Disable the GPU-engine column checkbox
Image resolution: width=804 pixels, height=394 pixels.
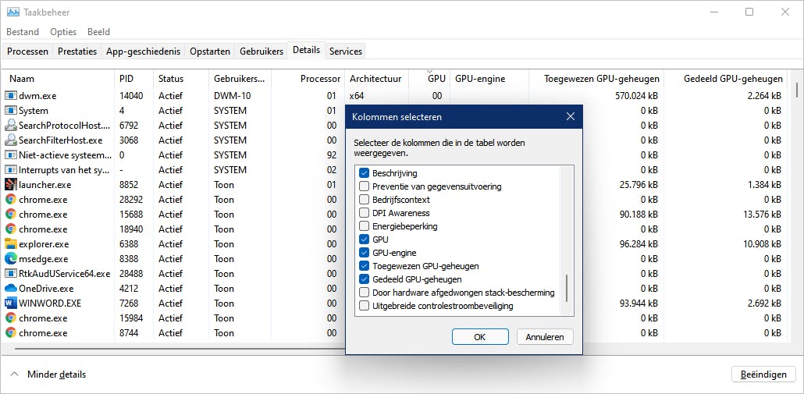click(364, 253)
